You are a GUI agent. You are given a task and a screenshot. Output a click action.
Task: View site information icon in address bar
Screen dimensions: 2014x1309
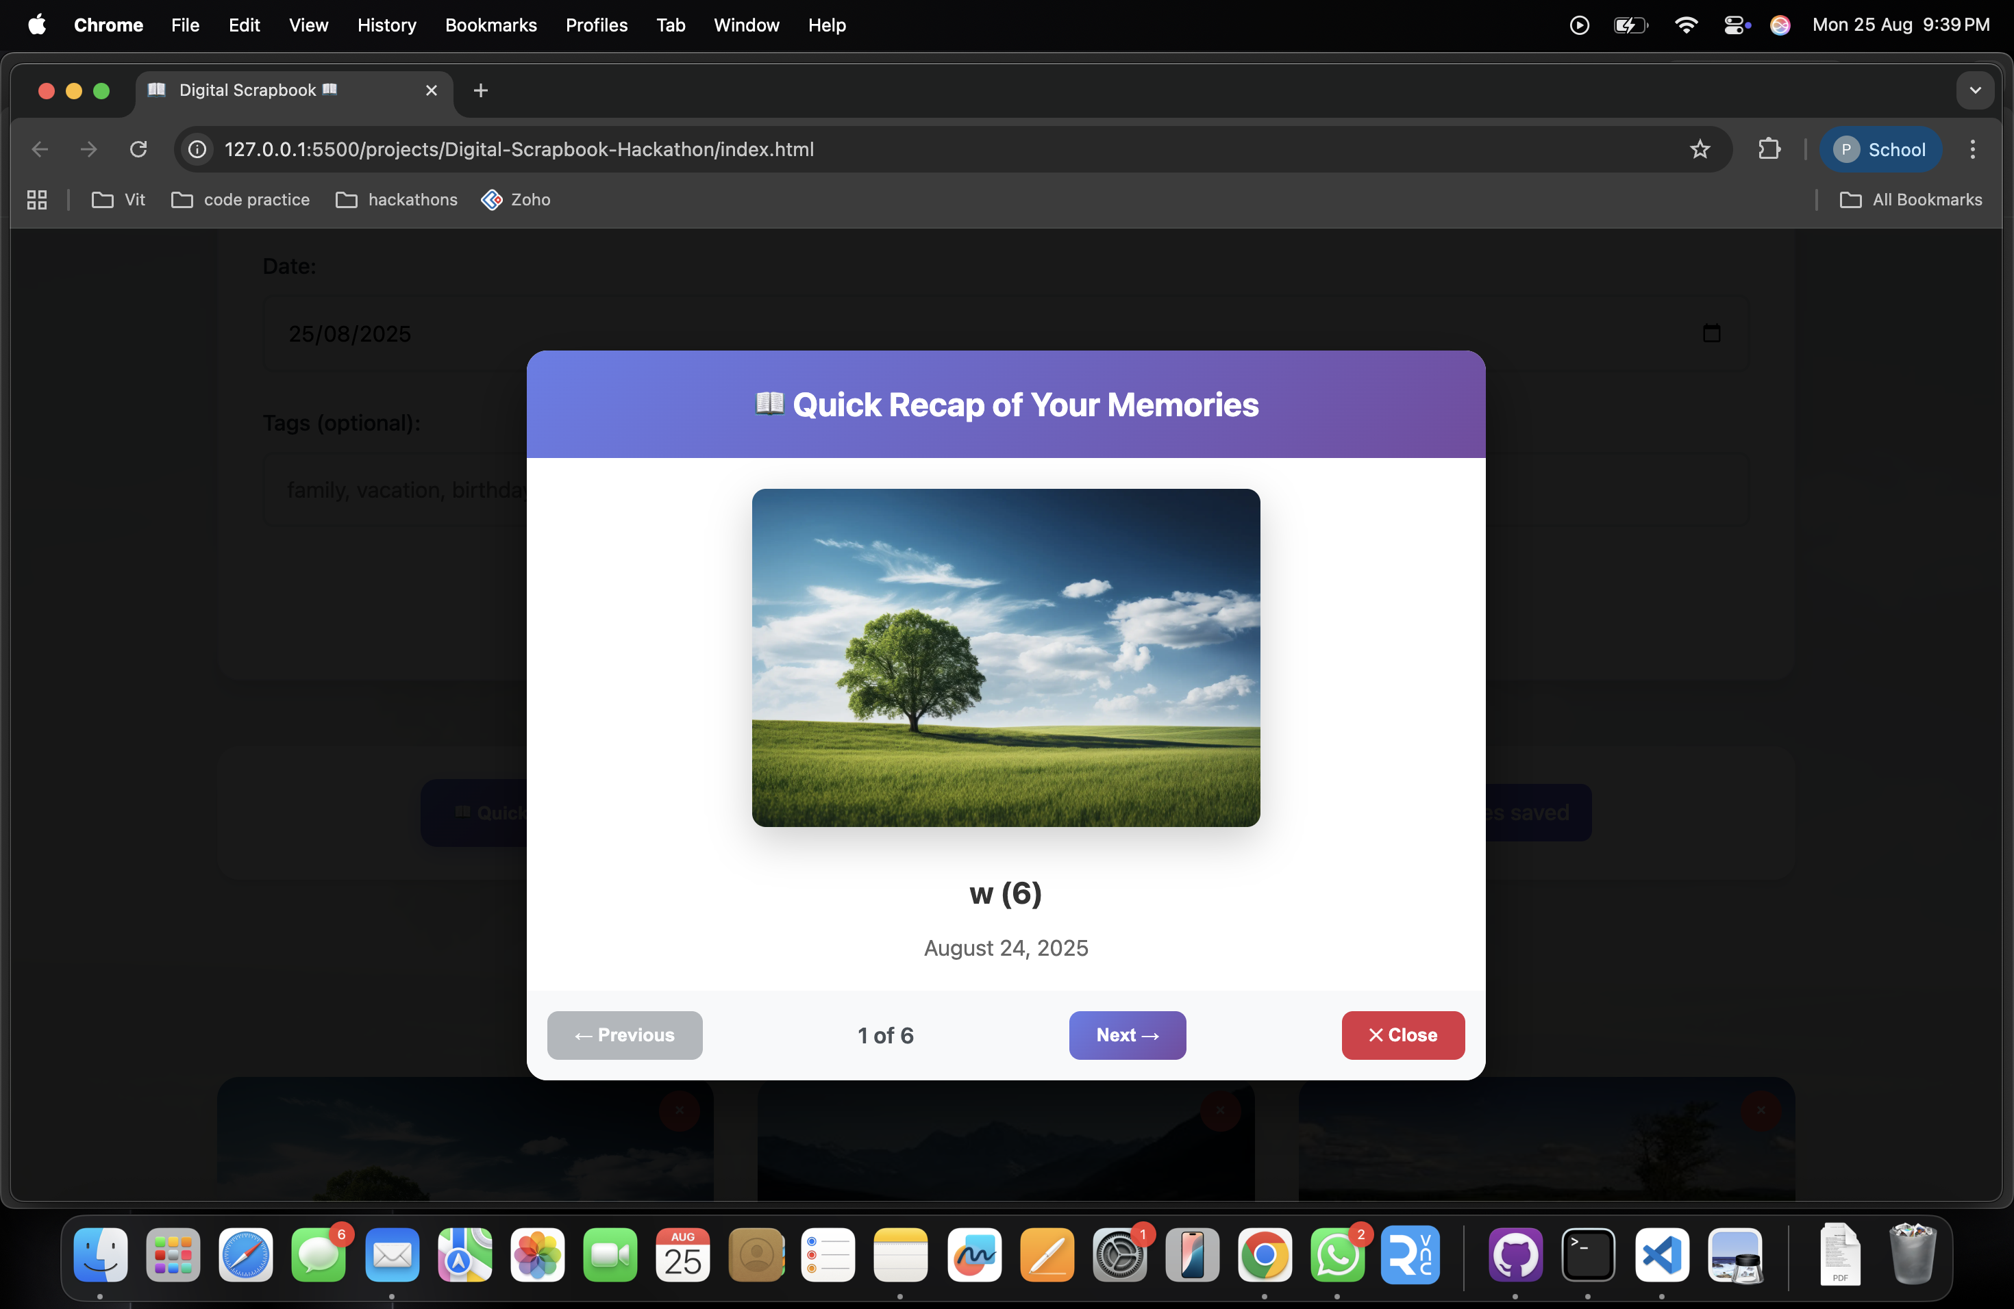[197, 150]
